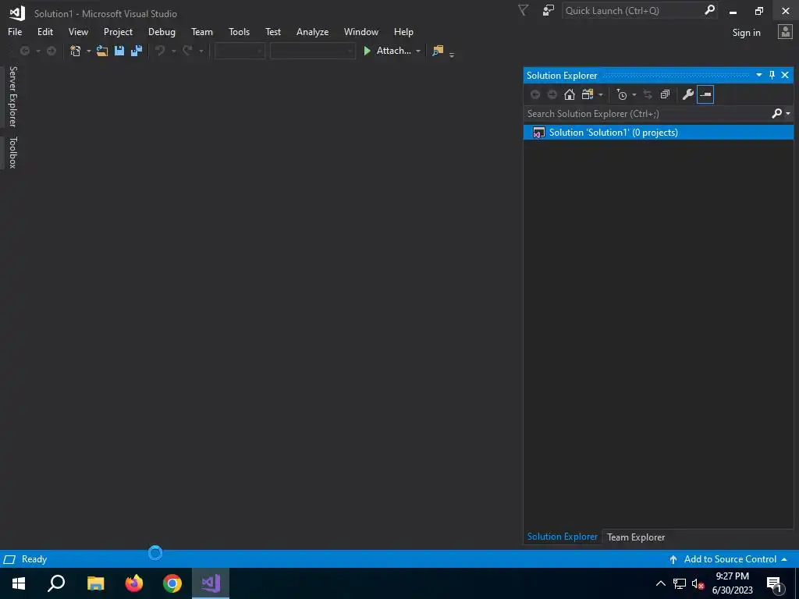Image resolution: width=799 pixels, height=599 pixels.
Task: Click the account profile avatar icon
Action: pyautogui.click(x=785, y=32)
